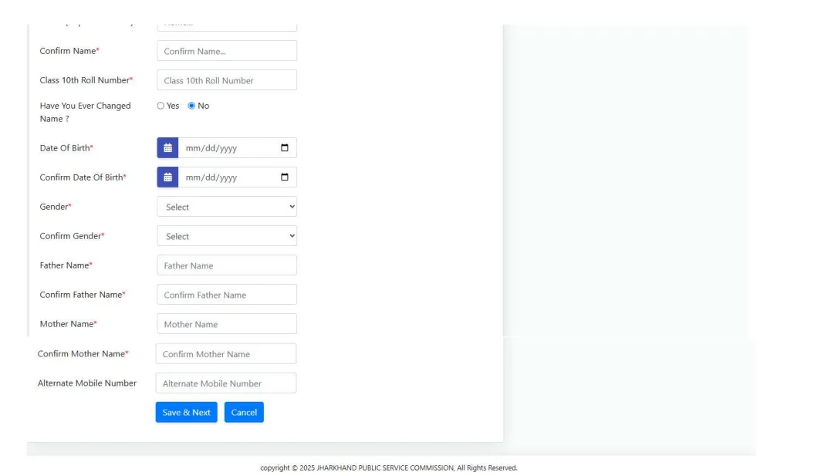Open the blue calendar icon for Date Of Birth
Screen dimensions: 838x476
168,147
